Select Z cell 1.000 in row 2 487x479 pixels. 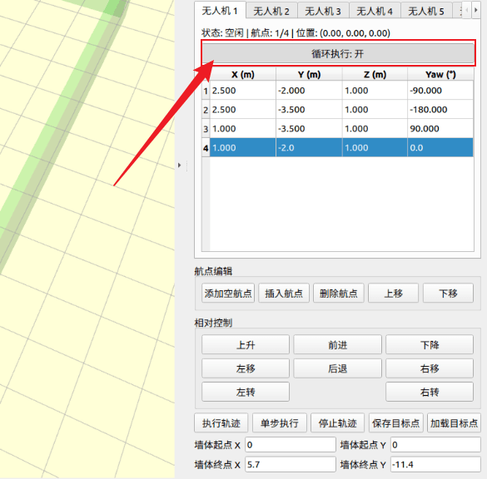375,110
